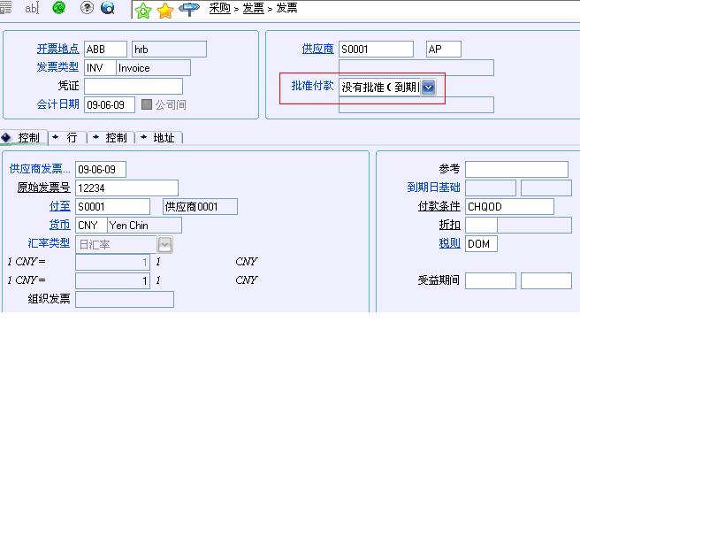This screenshot has width=725, height=544.
Task: Click the 'ab|' text field icon
Action: coord(32,8)
